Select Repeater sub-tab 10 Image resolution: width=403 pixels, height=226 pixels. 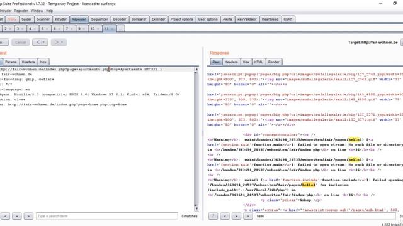point(95,29)
